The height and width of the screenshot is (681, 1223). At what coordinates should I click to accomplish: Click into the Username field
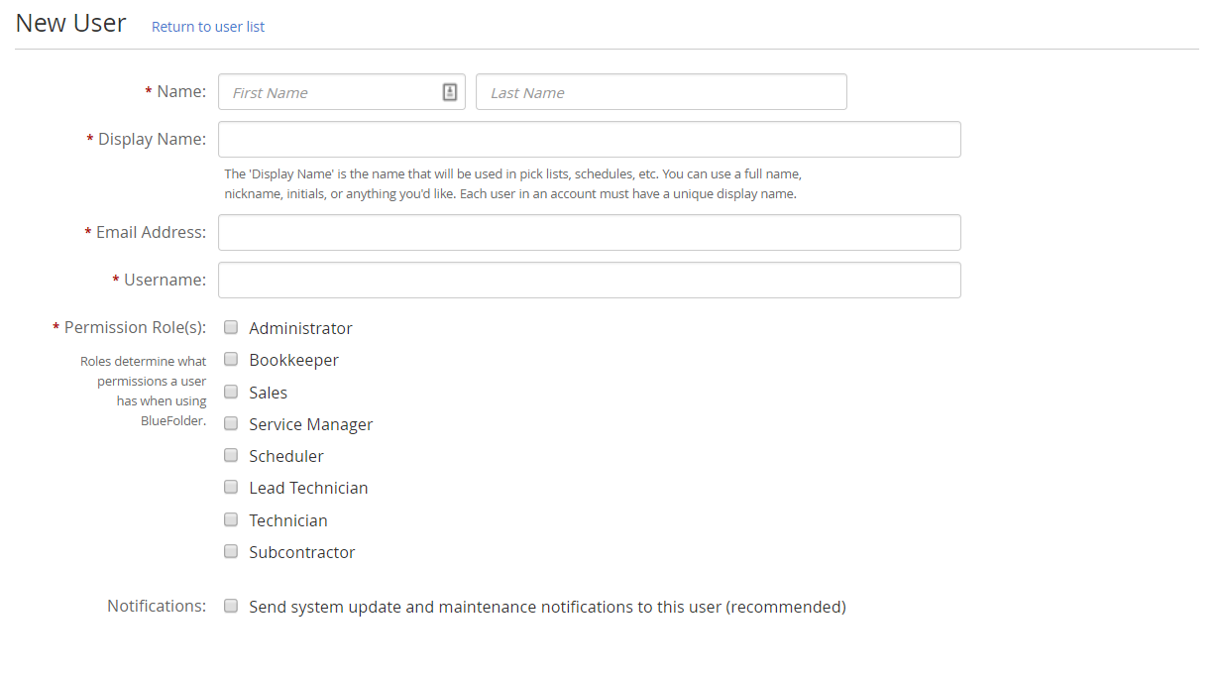(x=590, y=280)
